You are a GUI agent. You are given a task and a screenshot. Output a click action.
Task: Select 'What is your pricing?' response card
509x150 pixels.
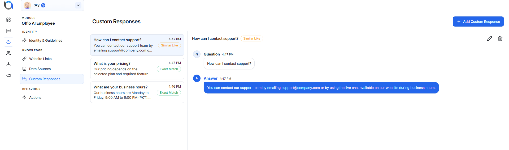[137, 68]
